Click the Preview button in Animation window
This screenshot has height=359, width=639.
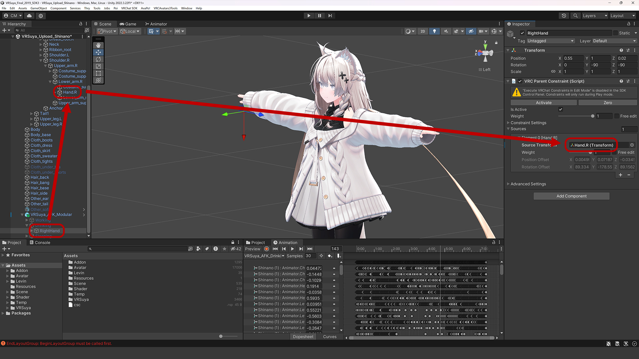(x=253, y=249)
